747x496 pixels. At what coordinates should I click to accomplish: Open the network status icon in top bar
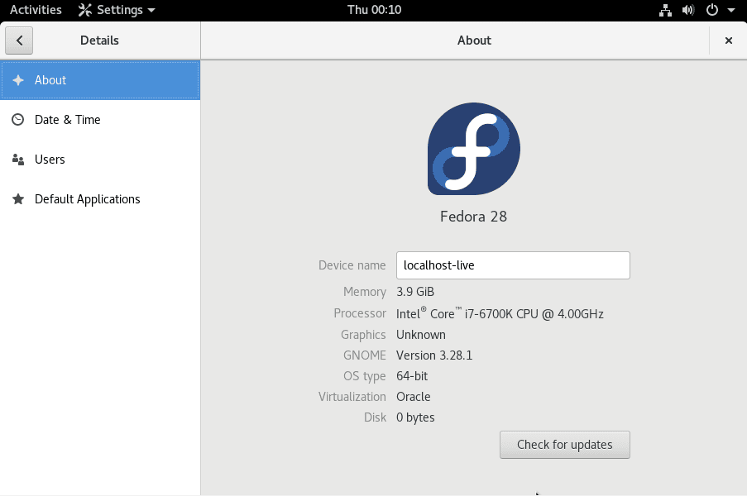[x=665, y=10]
